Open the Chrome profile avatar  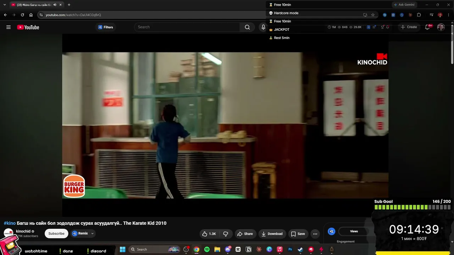pos(440,15)
